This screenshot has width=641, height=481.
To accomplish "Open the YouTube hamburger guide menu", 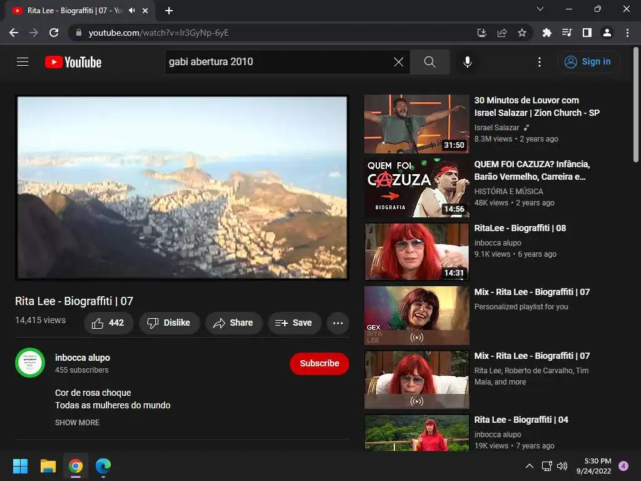I will pos(23,62).
